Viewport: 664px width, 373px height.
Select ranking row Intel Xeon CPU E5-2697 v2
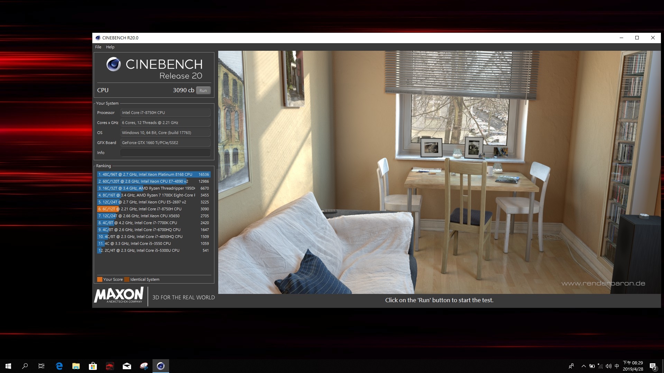click(x=154, y=202)
